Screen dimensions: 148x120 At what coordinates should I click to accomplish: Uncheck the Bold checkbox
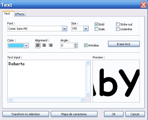point(96,24)
